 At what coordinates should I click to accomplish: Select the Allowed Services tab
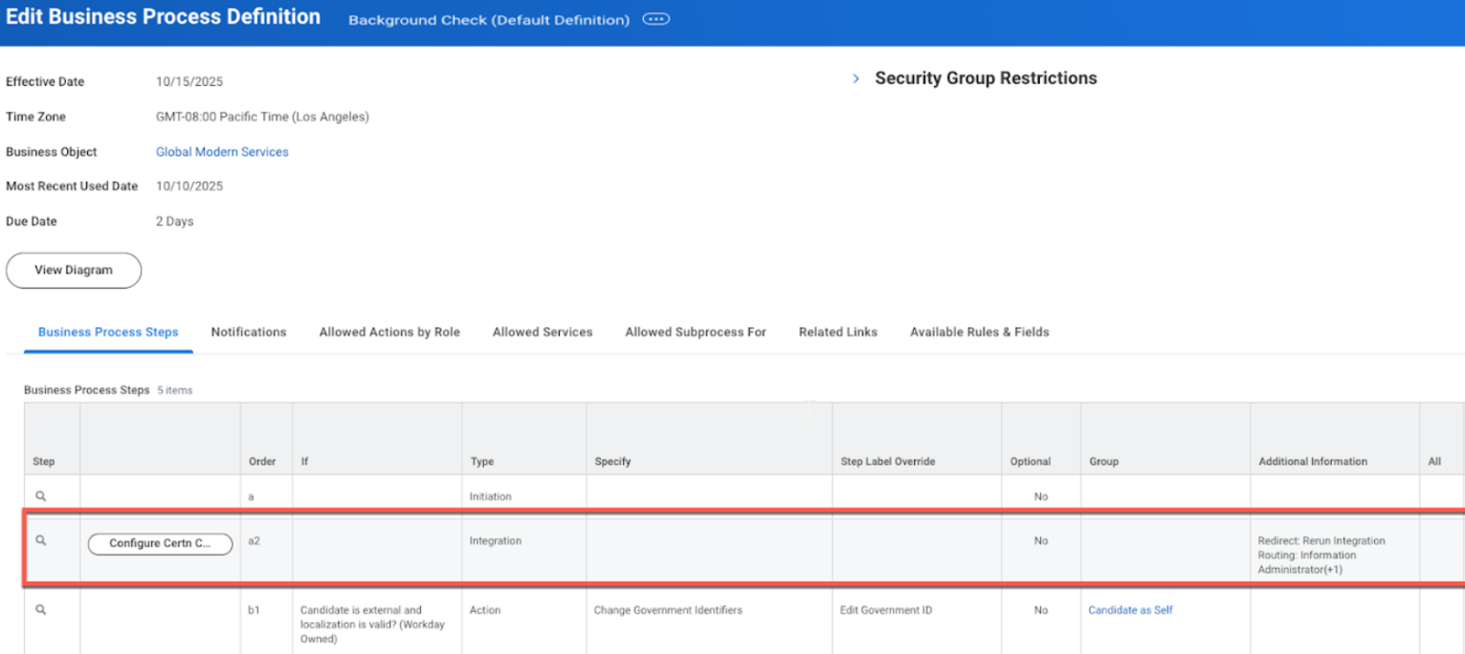click(543, 332)
